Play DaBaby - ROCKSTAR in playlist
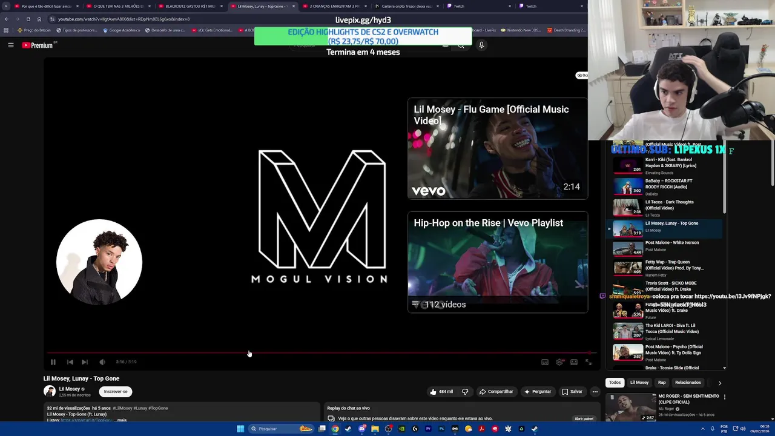This screenshot has height=436, width=775. [664, 187]
